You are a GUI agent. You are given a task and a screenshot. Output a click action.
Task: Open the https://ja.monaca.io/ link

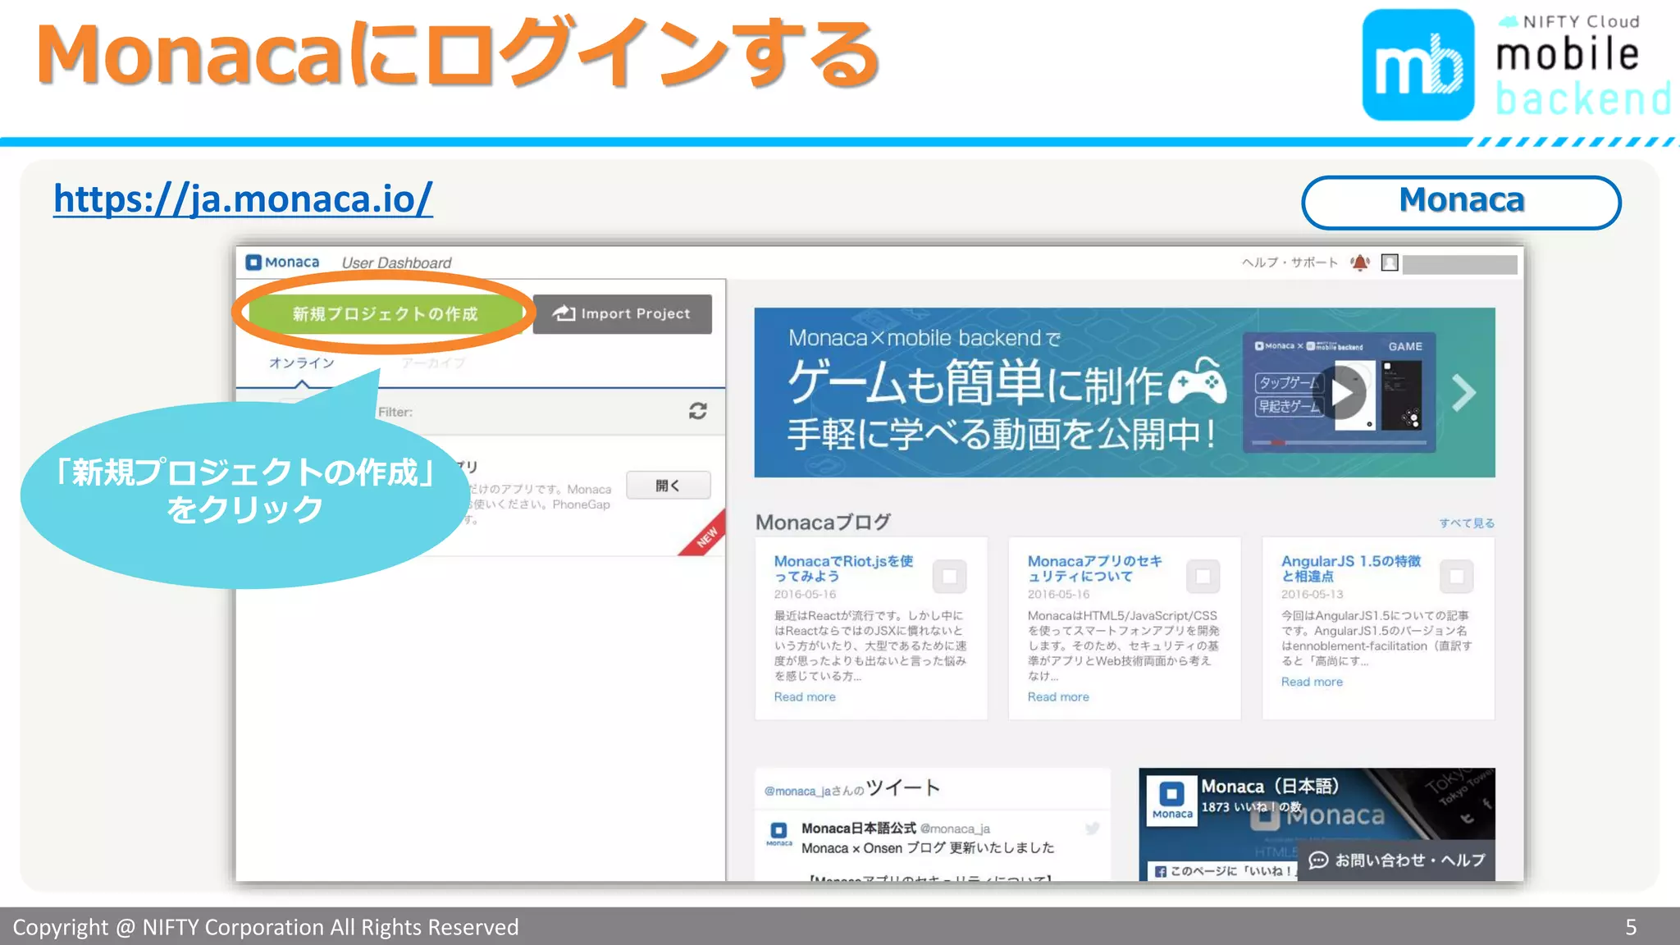pos(243,199)
